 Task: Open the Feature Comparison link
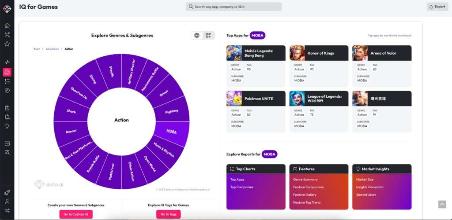(x=309, y=187)
